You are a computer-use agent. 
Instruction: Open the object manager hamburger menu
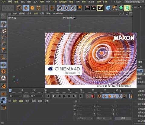pyautogui.click(x=135, y=7)
